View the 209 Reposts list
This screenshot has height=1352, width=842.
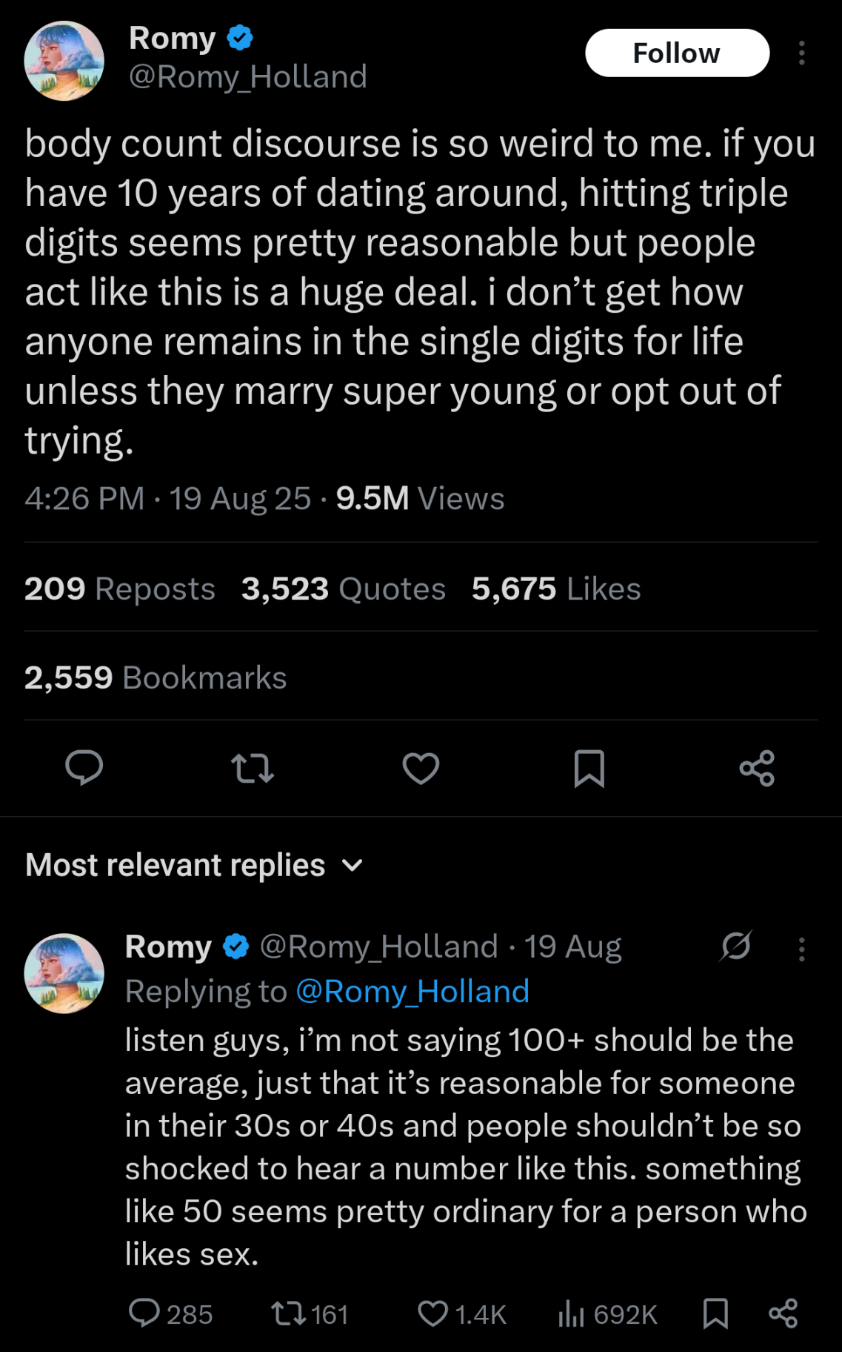click(120, 589)
